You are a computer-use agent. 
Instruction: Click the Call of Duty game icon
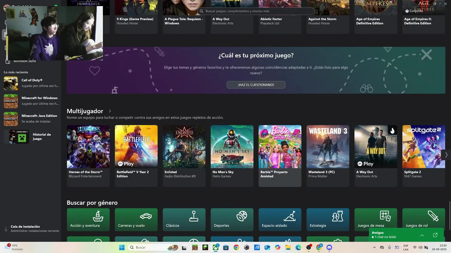(x=11, y=84)
